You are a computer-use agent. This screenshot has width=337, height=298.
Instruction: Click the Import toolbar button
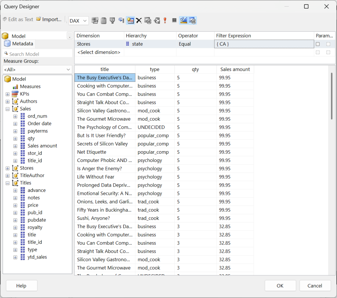click(x=49, y=19)
